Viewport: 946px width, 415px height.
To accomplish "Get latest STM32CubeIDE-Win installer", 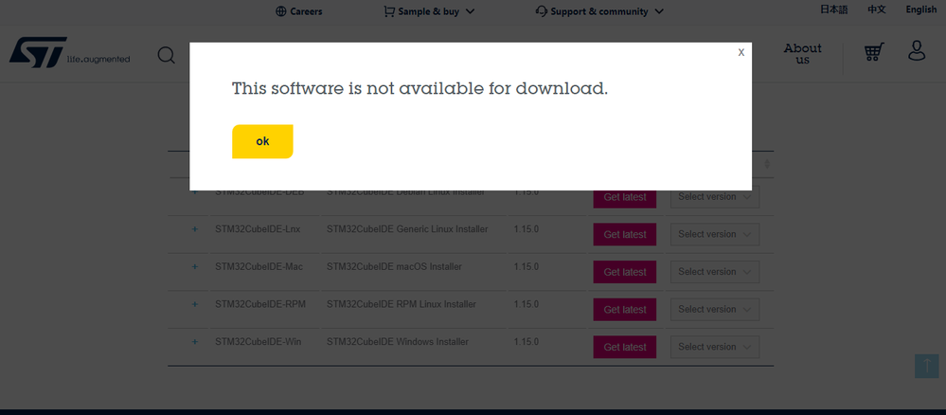I will tap(624, 347).
